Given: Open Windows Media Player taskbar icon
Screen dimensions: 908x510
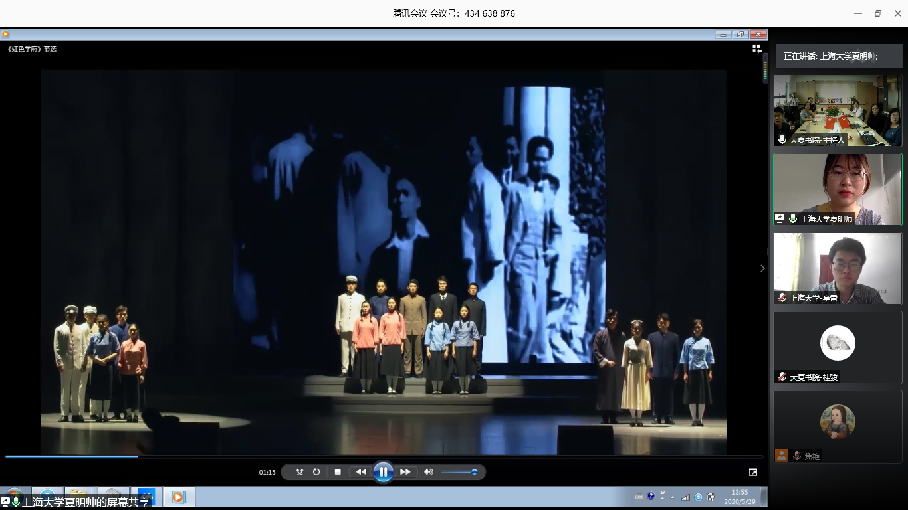Looking at the screenshot, I should (x=178, y=497).
